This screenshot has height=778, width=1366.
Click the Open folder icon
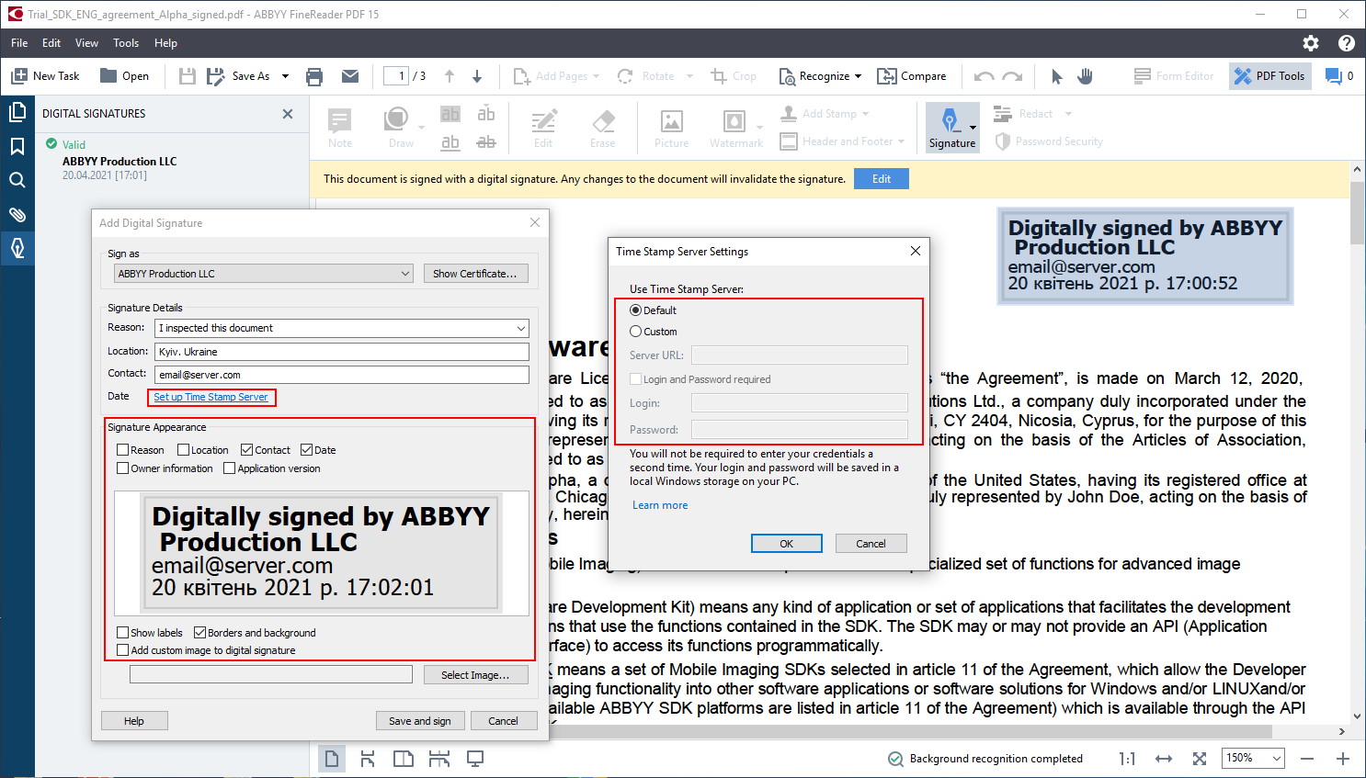[x=108, y=76]
